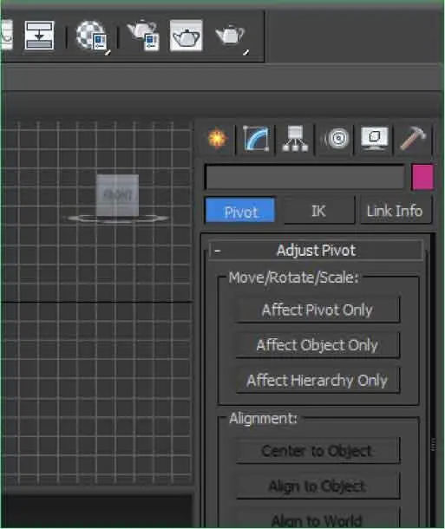Toggle Affect Hierarchy Only

point(317,381)
